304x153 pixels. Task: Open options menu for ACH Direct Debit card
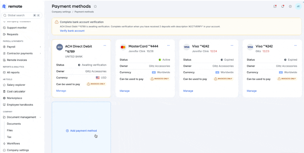pyautogui.click(x=105, y=46)
